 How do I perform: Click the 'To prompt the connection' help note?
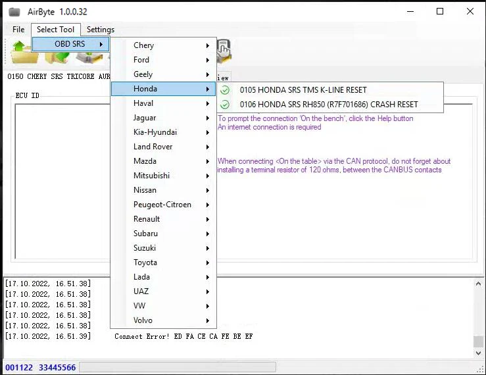tap(316, 118)
